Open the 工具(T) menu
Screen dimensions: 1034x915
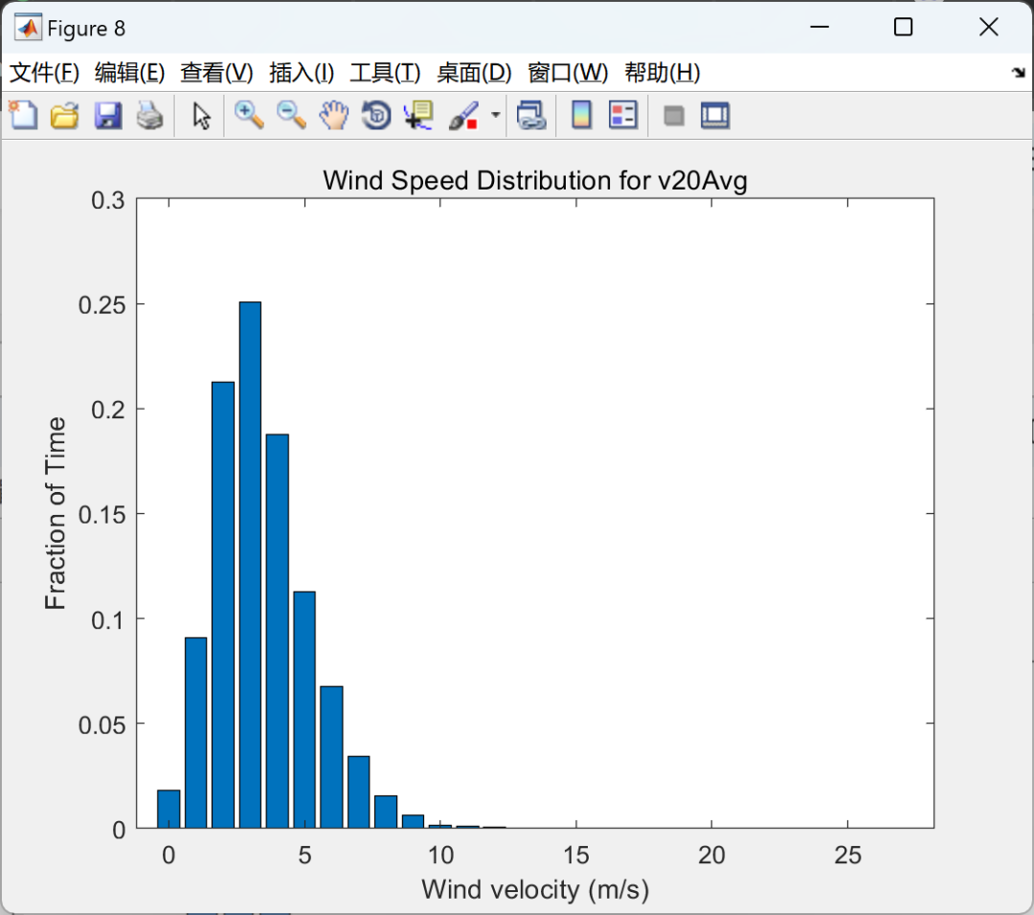(385, 73)
